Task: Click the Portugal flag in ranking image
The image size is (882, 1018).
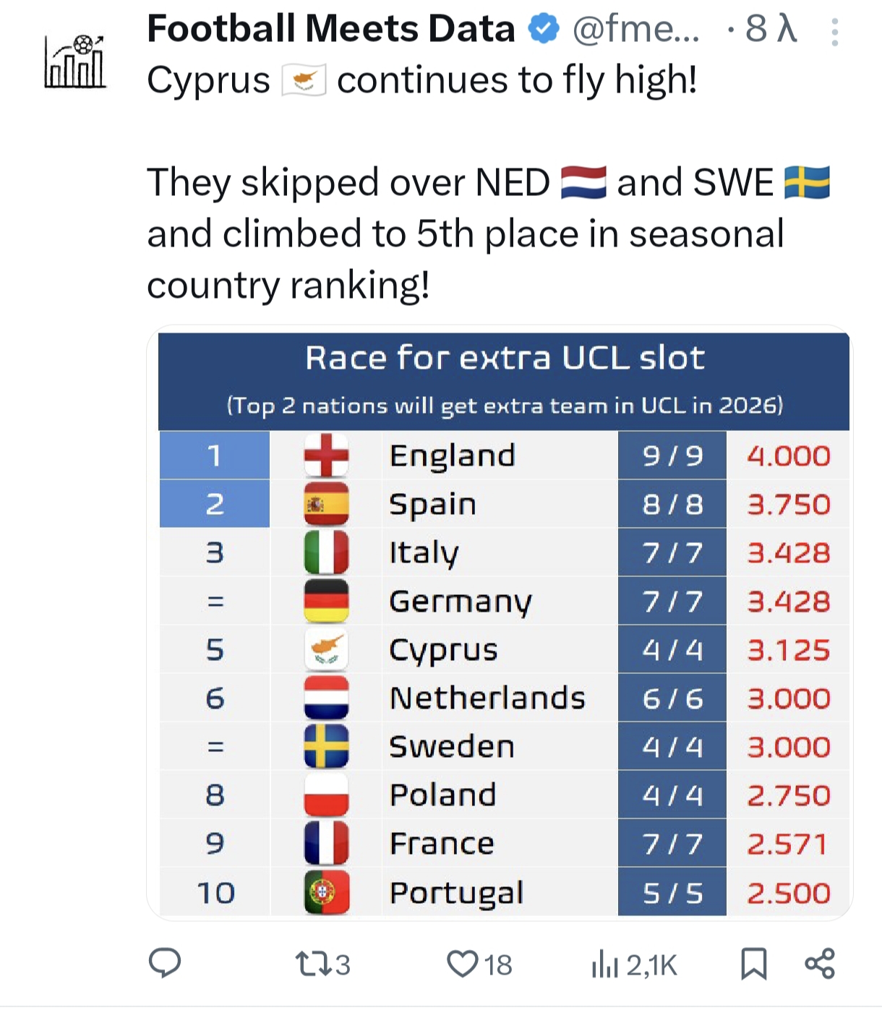Action: 327,892
